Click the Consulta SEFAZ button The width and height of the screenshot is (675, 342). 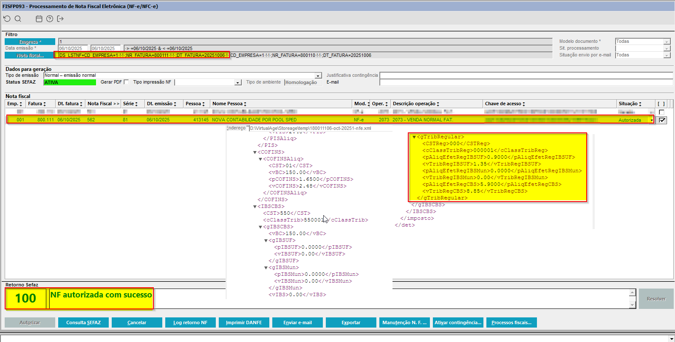tap(83, 322)
